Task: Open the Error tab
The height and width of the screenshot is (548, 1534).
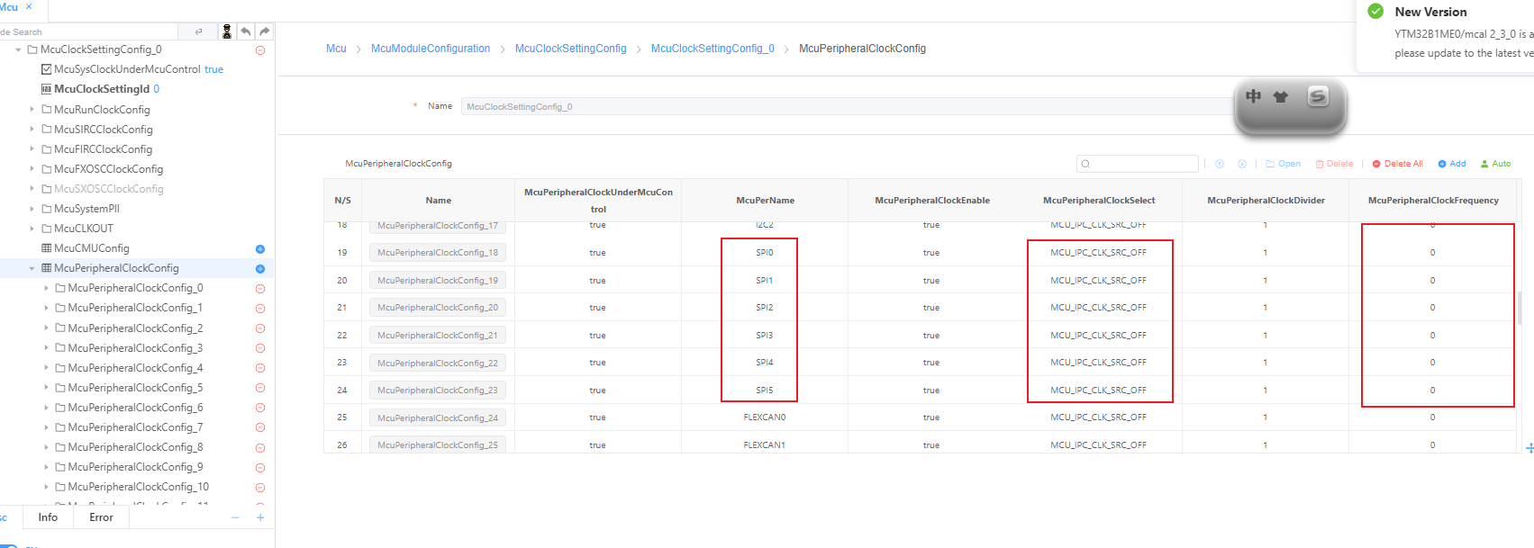Action: tap(101, 517)
